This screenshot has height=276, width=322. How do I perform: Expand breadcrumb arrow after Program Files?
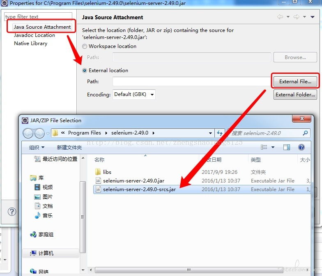tap(106, 133)
